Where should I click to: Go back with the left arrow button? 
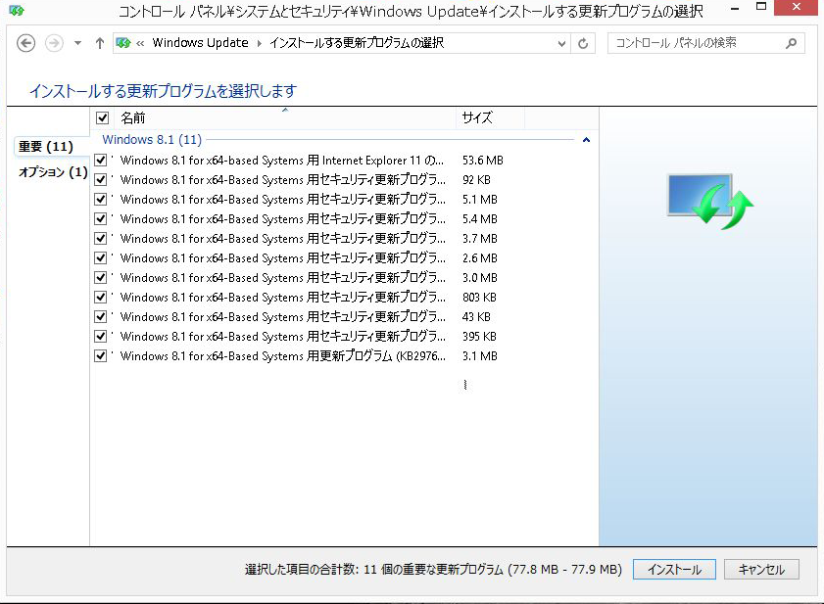25,43
